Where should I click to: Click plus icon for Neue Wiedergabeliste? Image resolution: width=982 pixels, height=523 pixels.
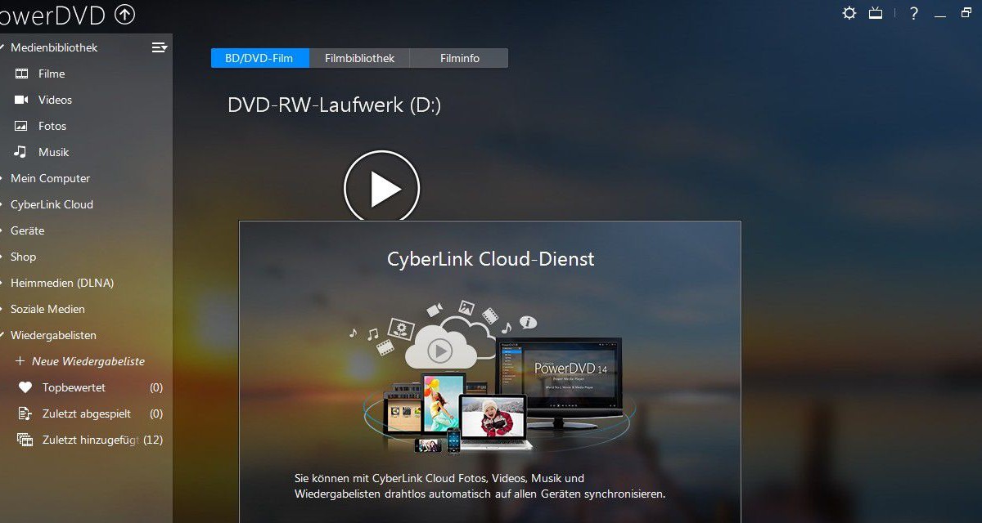pyautogui.click(x=20, y=361)
